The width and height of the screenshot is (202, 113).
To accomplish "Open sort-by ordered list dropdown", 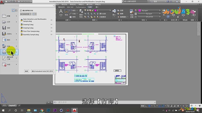I will (x=26, y=14).
